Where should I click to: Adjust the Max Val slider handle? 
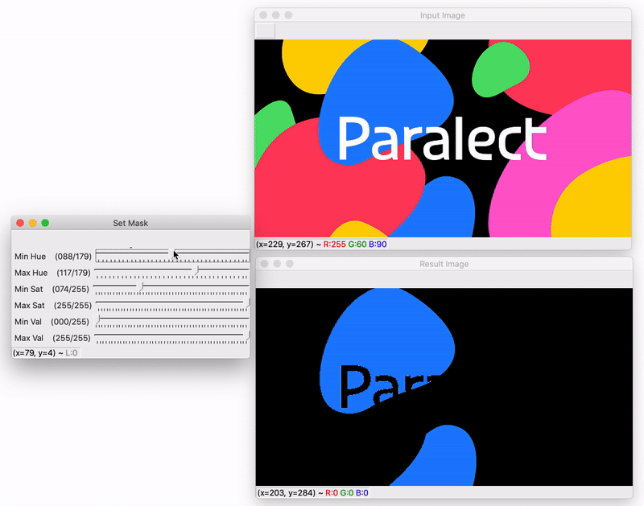point(248,335)
